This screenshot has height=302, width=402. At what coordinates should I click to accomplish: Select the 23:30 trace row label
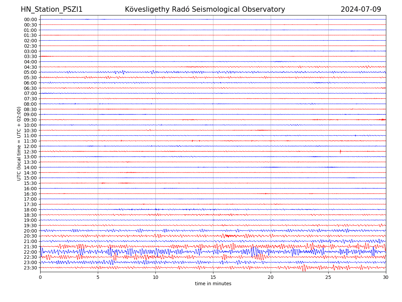point(30,268)
